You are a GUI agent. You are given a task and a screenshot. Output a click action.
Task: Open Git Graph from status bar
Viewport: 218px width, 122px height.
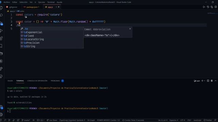pos(91,120)
